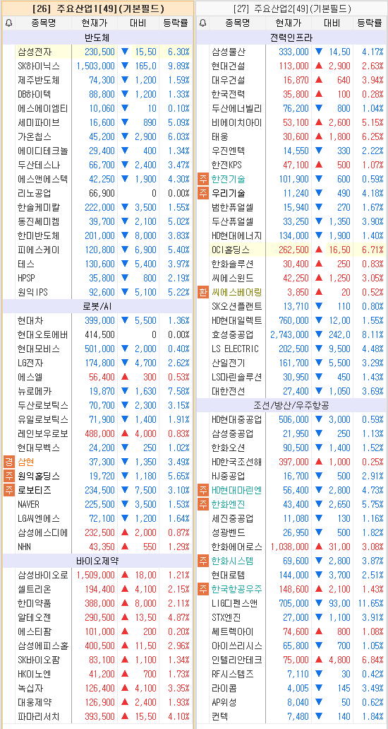Select the 쎄트렉아이 stock name
This screenshot has width=388, height=729.
[233, 632]
